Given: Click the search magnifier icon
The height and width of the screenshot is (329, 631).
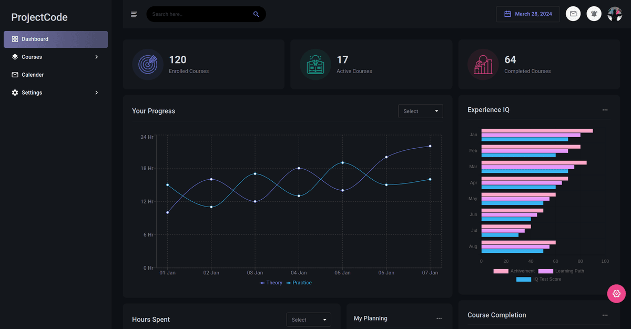Looking at the screenshot, I should click(x=256, y=14).
